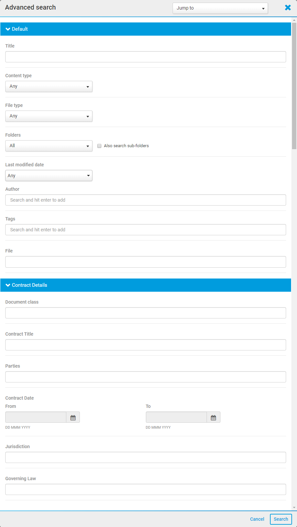297x527 pixels.
Task: Click the scroll down arrow of the scrollbar
Action: (294, 508)
